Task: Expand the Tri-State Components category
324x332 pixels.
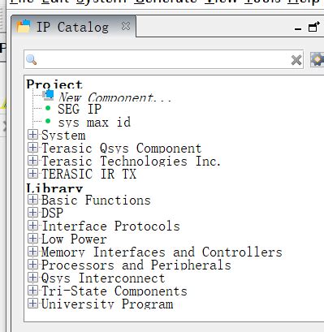Action: pos(32,291)
